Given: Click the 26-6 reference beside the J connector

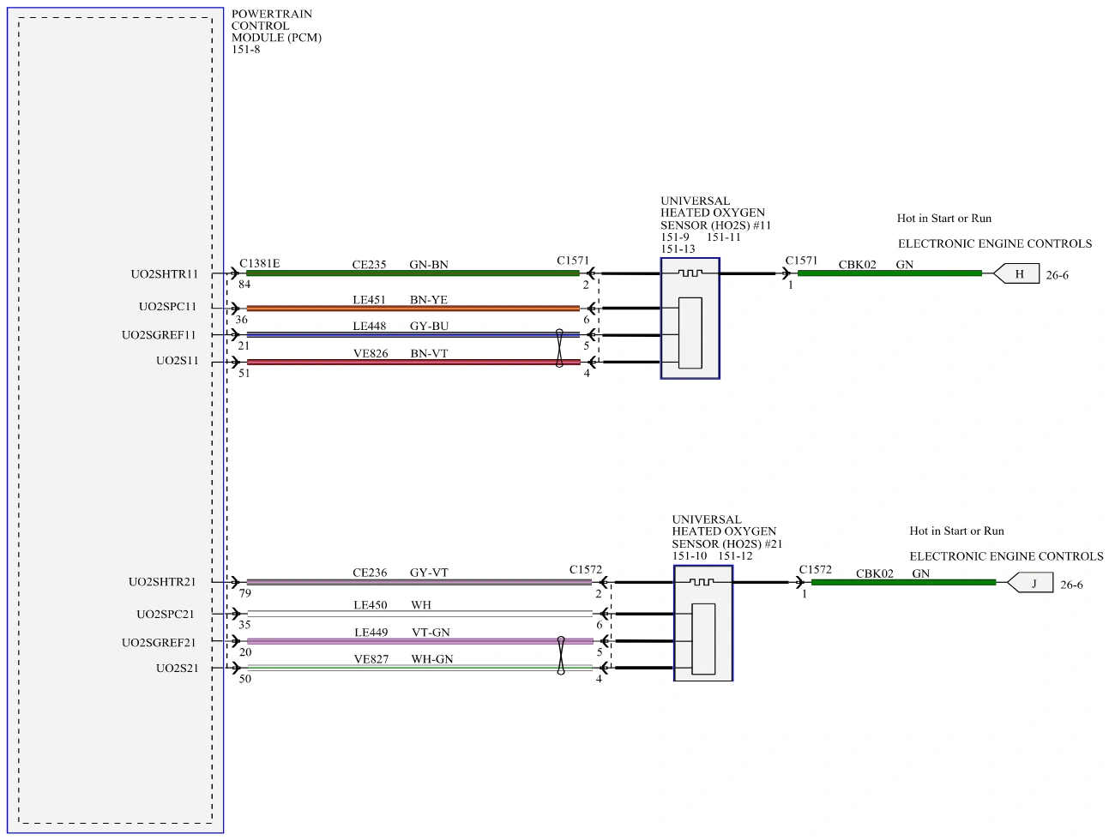Looking at the screenshot, I should coord(1071,585).
